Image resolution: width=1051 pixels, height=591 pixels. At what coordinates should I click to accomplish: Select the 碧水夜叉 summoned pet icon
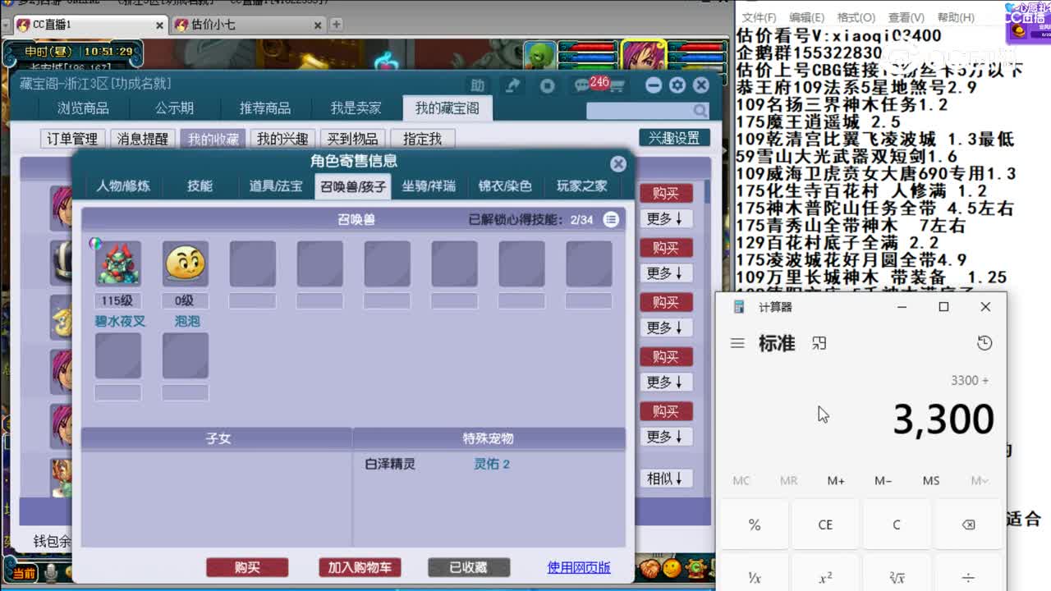(x=118, y=263)
